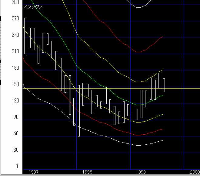Select the 1998 year label on time axis
Image resolution: width=200 pixels, height=176 pixels.
coord(87,172)
